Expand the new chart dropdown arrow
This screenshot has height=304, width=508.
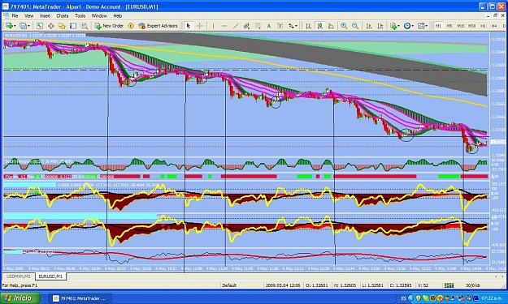[x=15, y=26]
